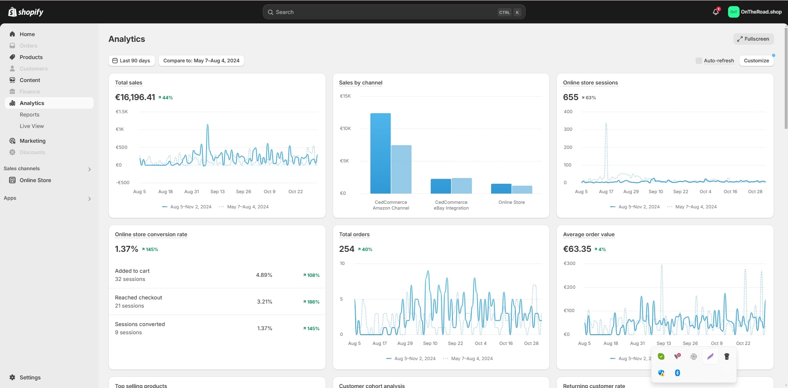
Task: Open the Slack tray icon
Action: 694,356
